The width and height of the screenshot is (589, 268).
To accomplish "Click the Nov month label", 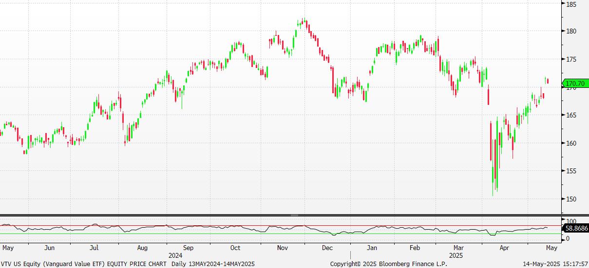I will [x=283, y=248].
